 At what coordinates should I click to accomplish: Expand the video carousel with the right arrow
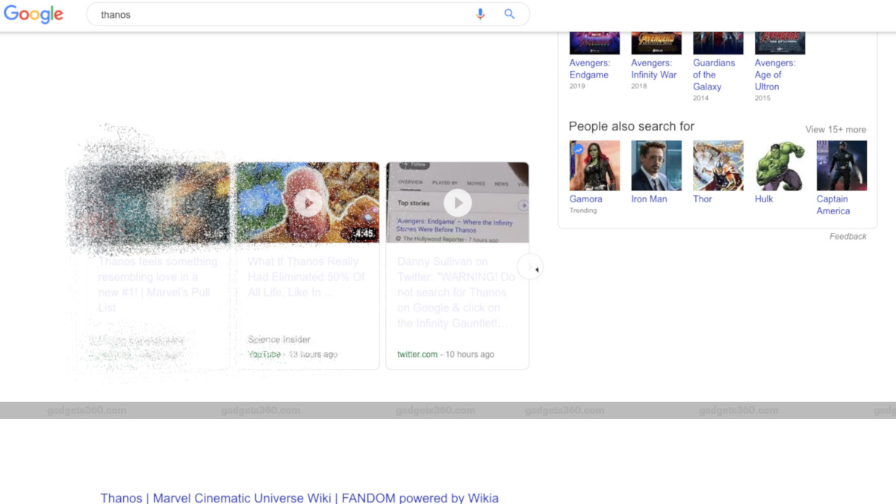coord(530,266)
